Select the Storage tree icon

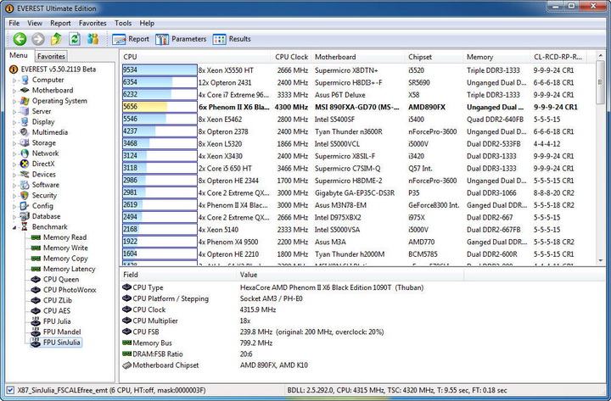(x=25, y=143)
